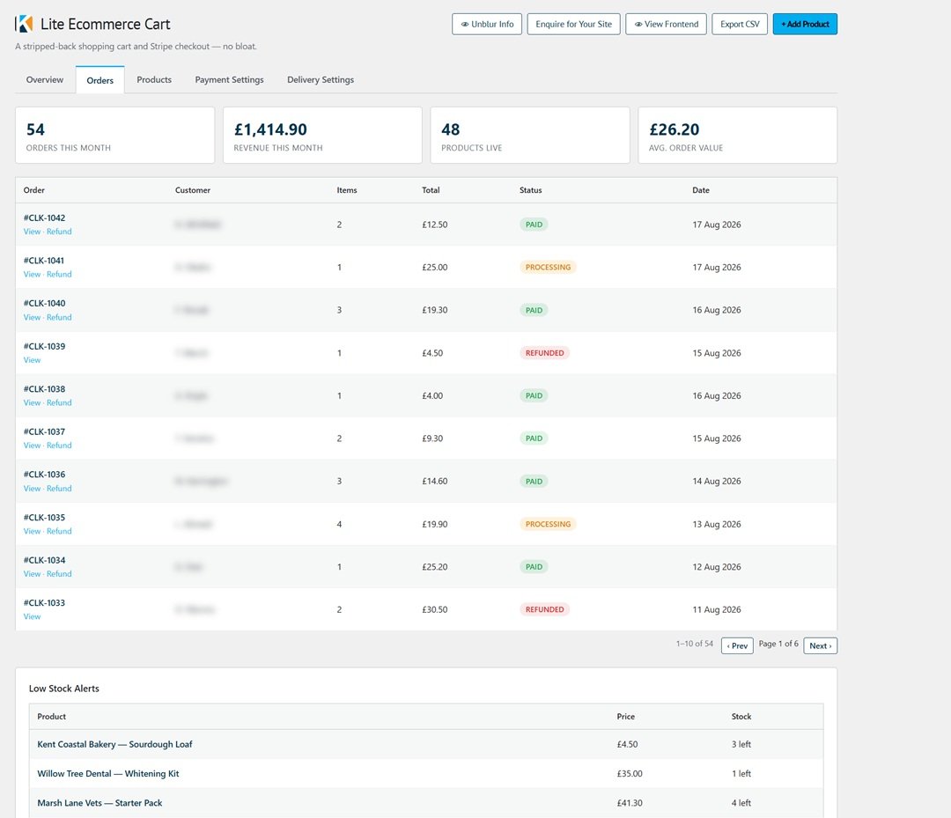The image size is (951, 818).
Task: Click the Stock column header
Action: [x=741, y=716]
